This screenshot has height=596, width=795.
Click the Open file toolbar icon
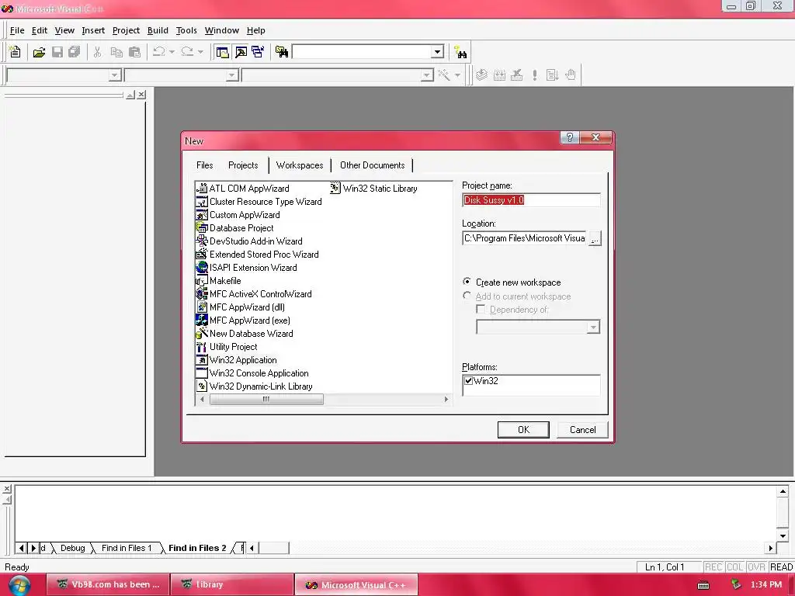click(x=39, y=52)
